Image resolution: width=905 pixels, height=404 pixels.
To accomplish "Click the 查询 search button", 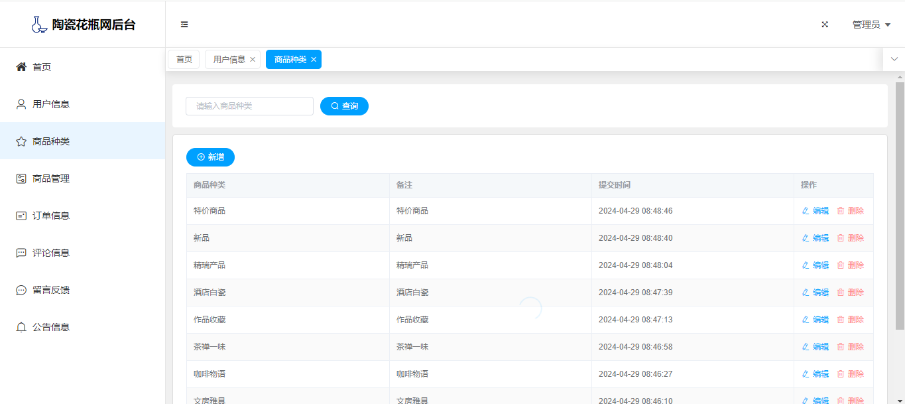I will click(344, 106).
